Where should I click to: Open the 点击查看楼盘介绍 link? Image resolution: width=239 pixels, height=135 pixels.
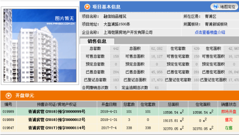[210, 32]
